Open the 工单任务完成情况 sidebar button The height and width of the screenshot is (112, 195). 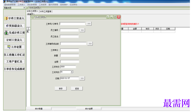[x=14, y=69]
